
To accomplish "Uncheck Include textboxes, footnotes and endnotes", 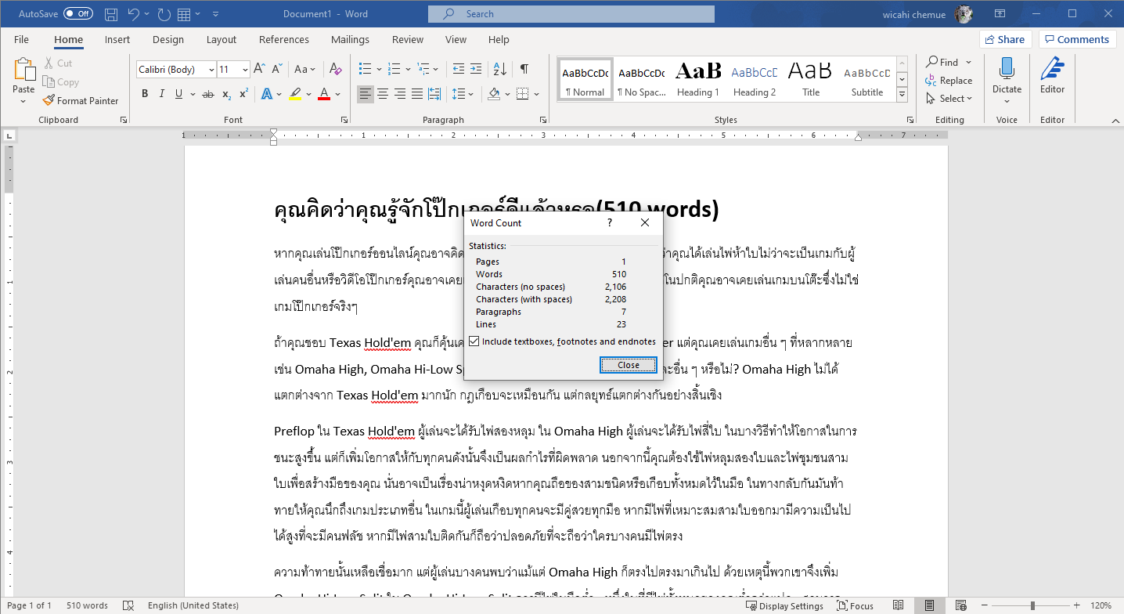I will [474, 341].
